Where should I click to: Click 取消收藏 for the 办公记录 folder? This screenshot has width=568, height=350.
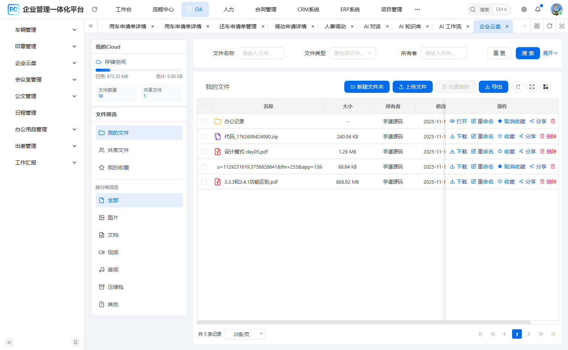[x=511, y=121]
